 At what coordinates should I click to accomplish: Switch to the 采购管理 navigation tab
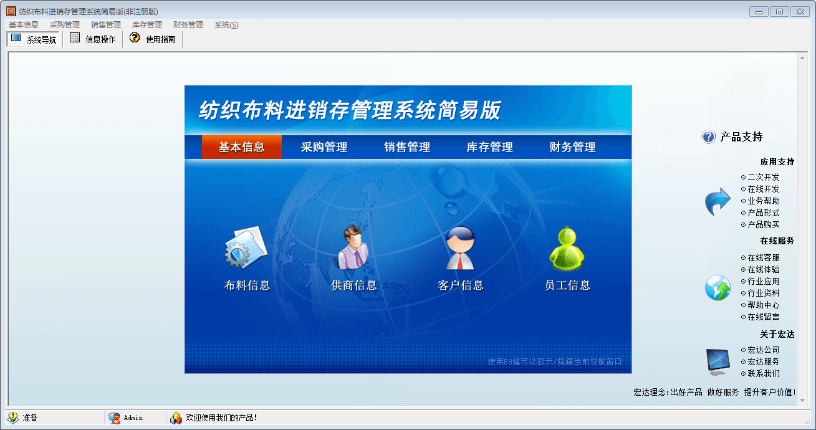coord(324,147)
